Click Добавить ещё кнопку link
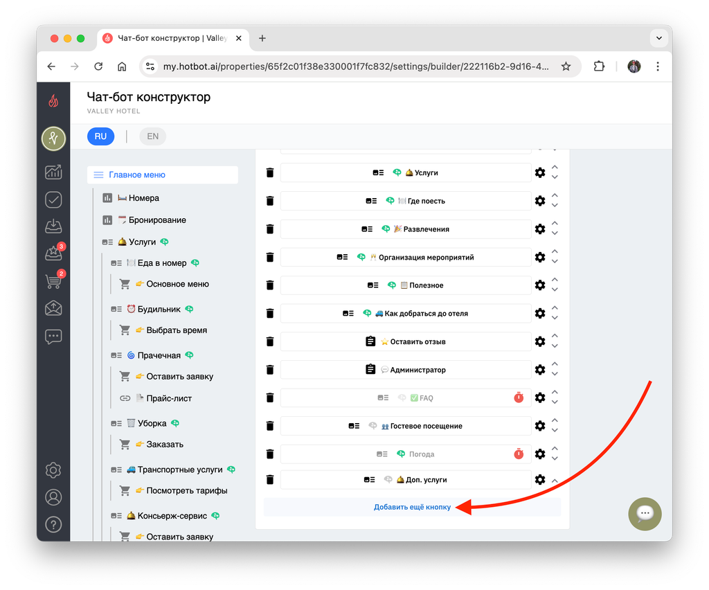709x590 pixels. (x=412, y=508)
